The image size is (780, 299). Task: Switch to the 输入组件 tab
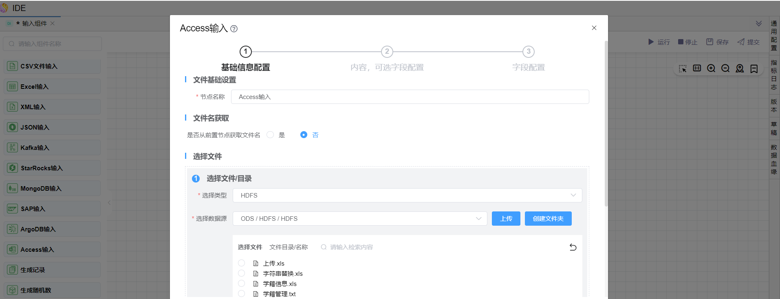pos(34,24)
